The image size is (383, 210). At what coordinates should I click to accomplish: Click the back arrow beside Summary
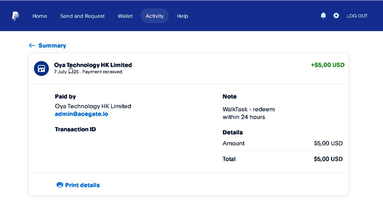[x=32, y=45]
